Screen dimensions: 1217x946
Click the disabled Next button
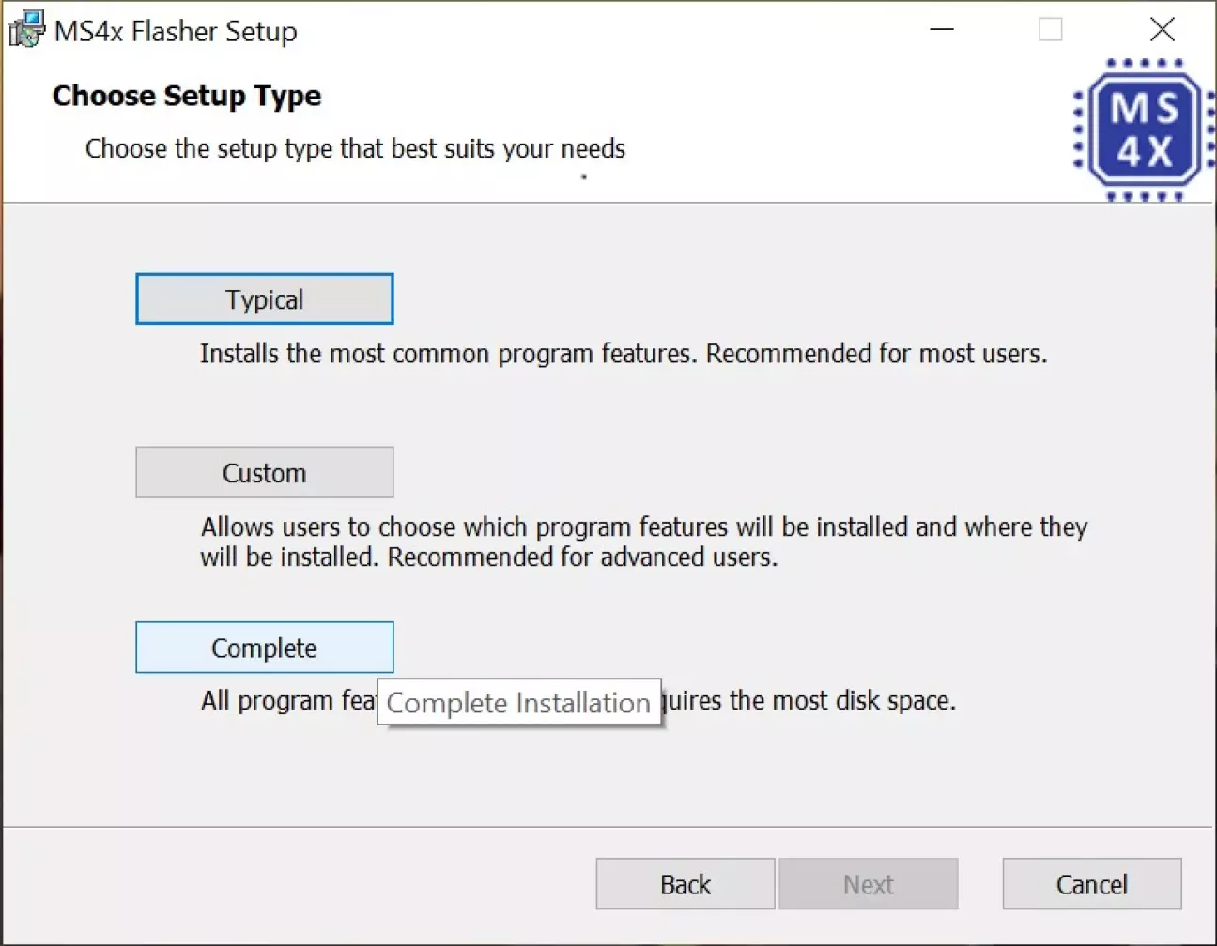(x=869, y=884)
